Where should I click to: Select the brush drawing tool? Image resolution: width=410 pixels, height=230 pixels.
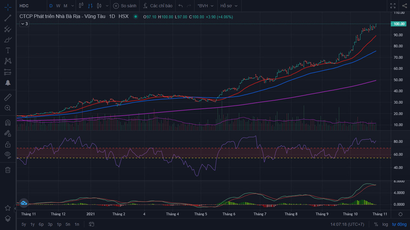8,40
